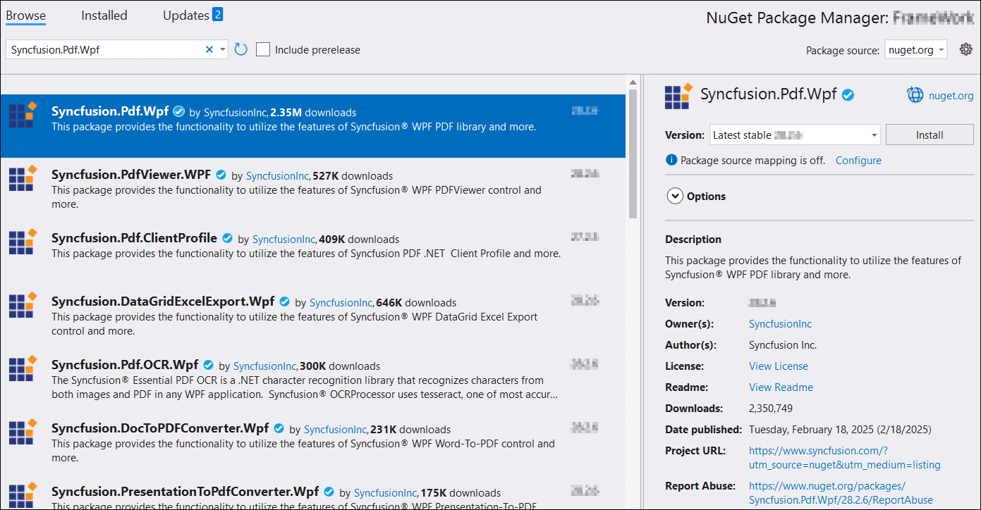This screenshot has height=510, width=981.
Task: Click Syncfusion logo in details panel
Action: coord(678,96)
